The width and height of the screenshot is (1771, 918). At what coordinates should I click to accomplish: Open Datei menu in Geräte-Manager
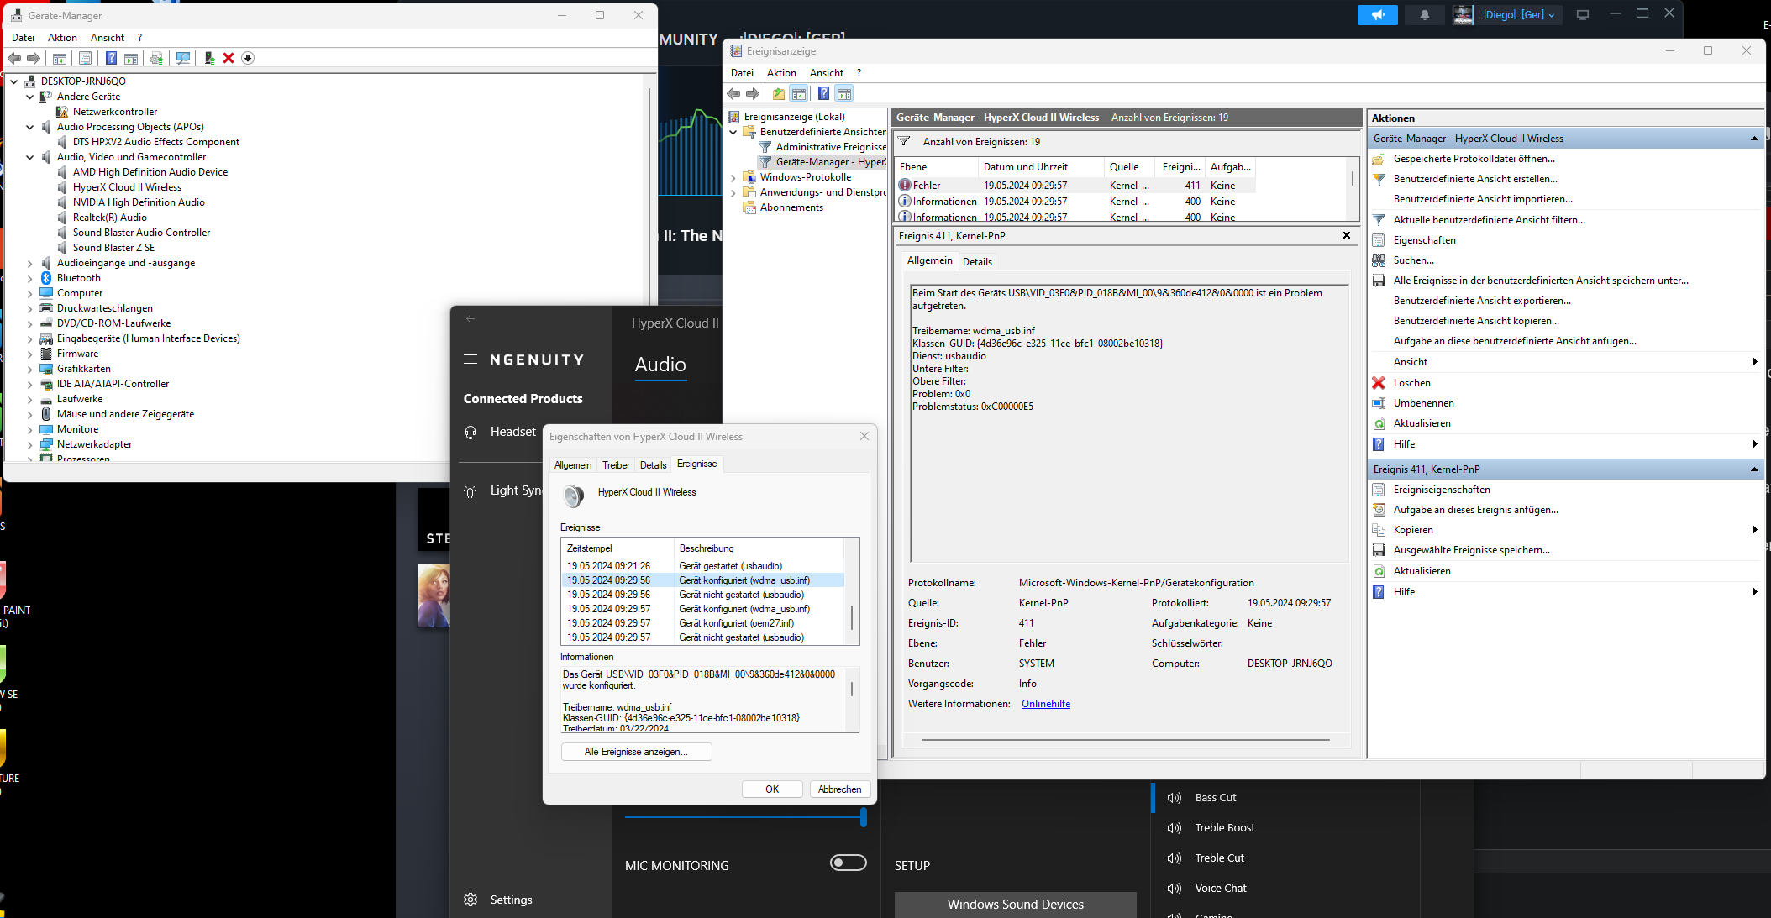(x=23, y=38)
